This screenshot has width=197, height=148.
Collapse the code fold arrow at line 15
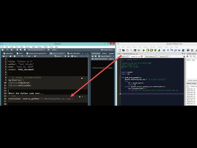click(7, 96)
